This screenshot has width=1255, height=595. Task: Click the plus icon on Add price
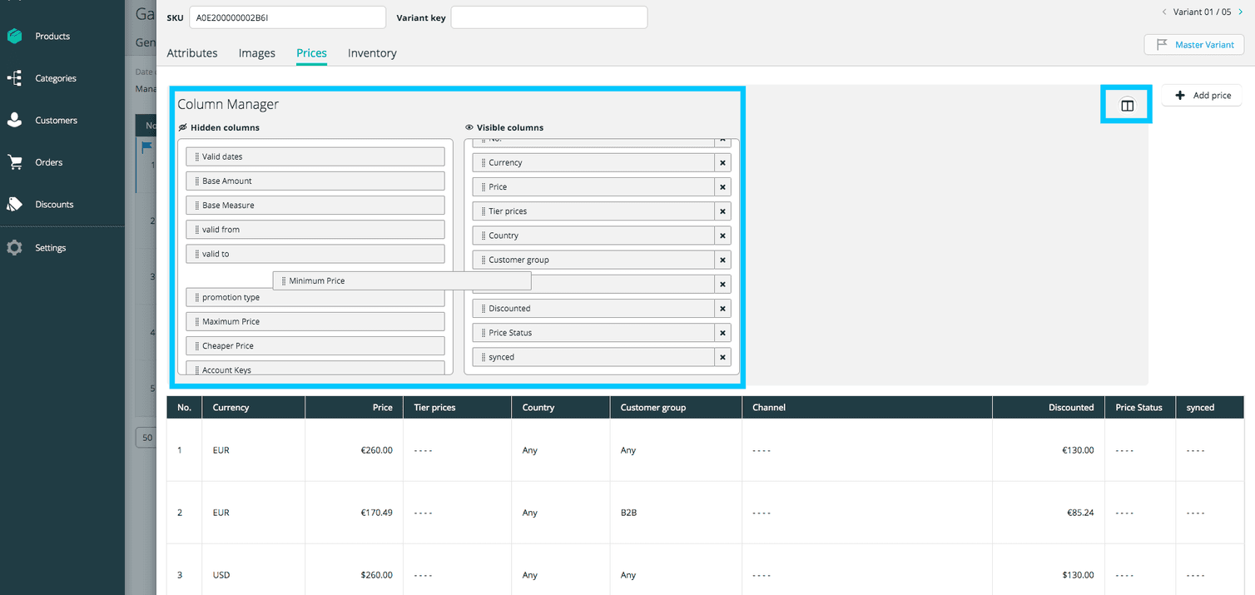coord(1182,95)
